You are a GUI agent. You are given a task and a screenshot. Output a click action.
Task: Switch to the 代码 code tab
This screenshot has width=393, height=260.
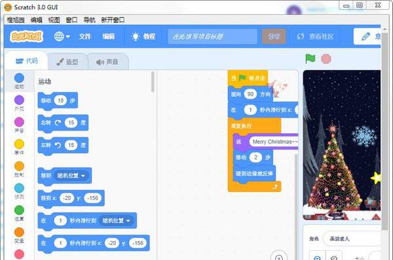(x=26, y=61)
